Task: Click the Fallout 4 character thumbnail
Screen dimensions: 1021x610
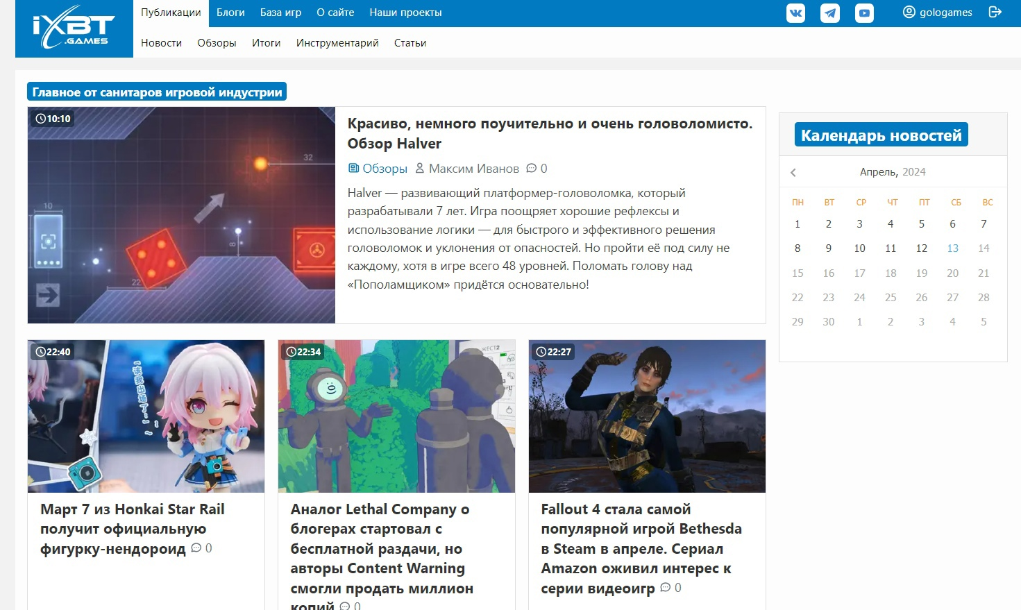Action: (x=647, y=416)
